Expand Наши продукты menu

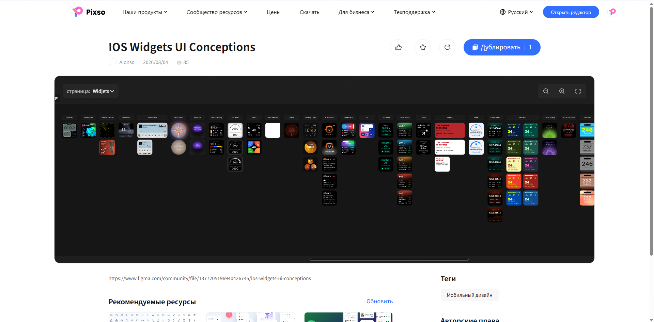pyautogui.click(x=145, y=12)
